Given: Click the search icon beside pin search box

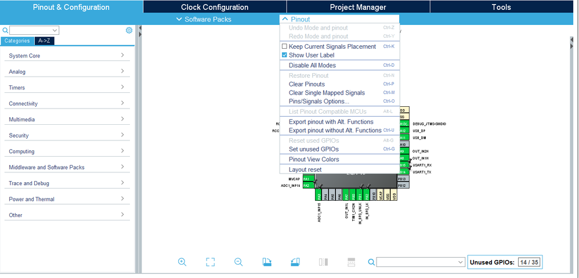Looking at the screenshot, I should click(371, 262).
